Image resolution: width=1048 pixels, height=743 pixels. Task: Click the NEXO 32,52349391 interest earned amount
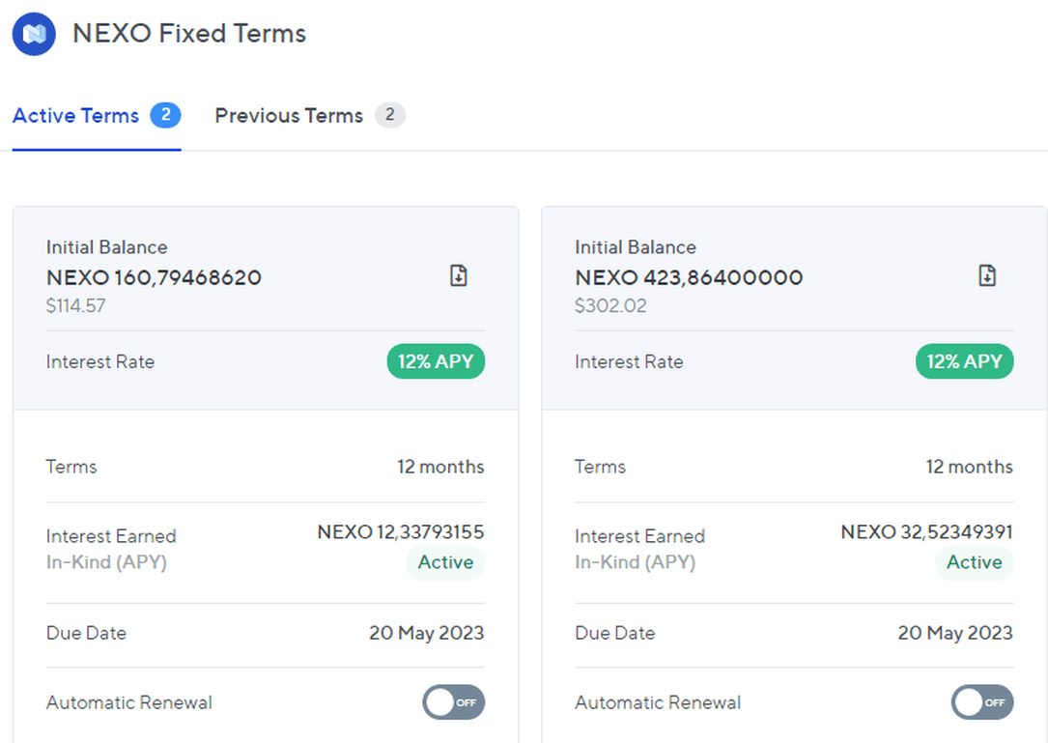(926, 531)
